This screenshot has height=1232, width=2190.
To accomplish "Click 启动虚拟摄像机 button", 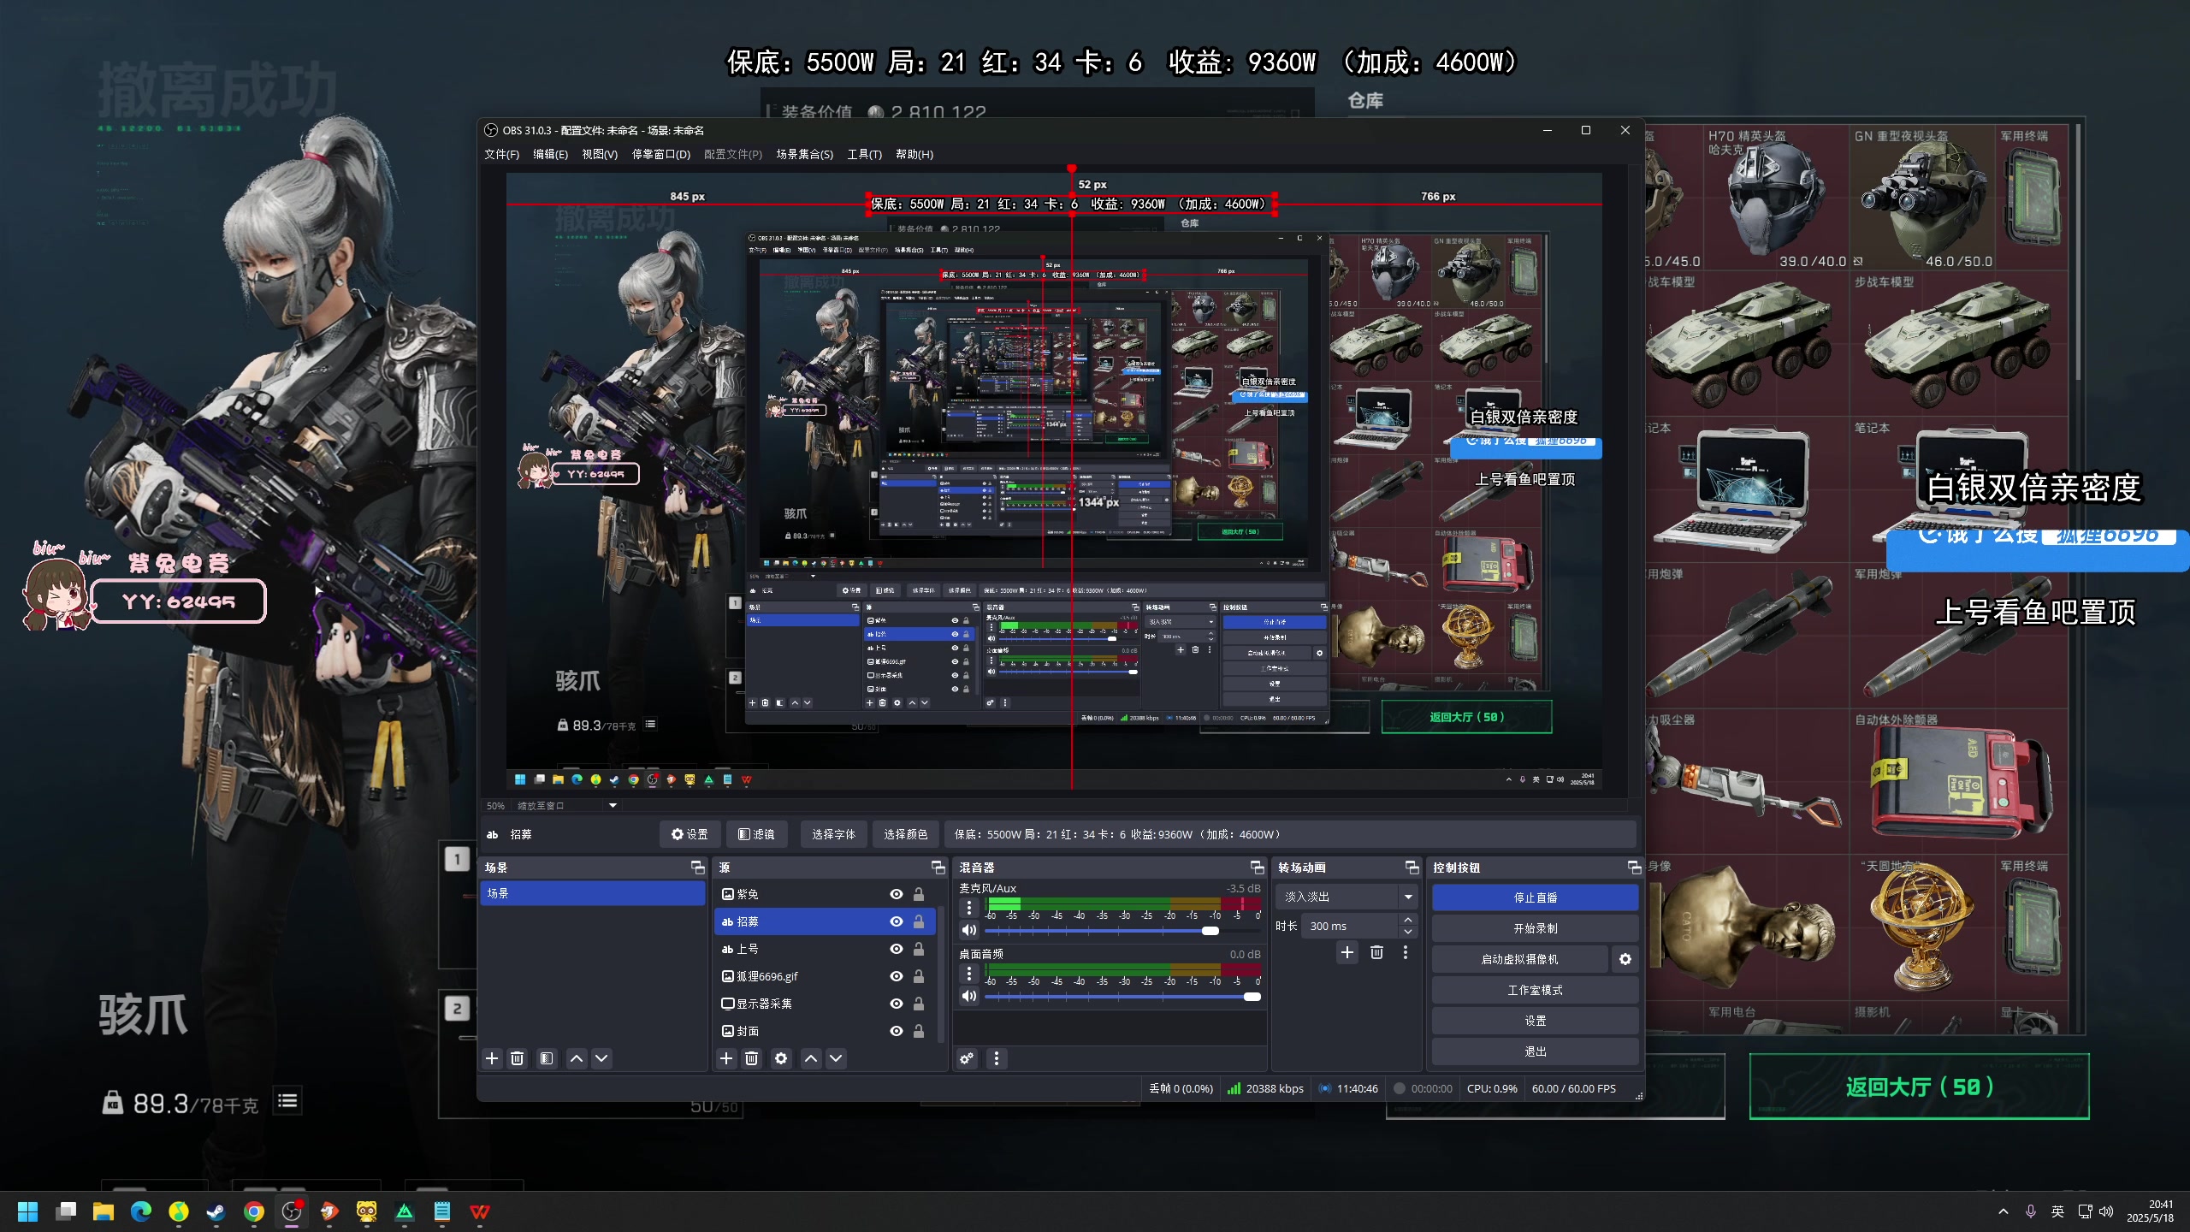I will click(x=1520, y=959).
